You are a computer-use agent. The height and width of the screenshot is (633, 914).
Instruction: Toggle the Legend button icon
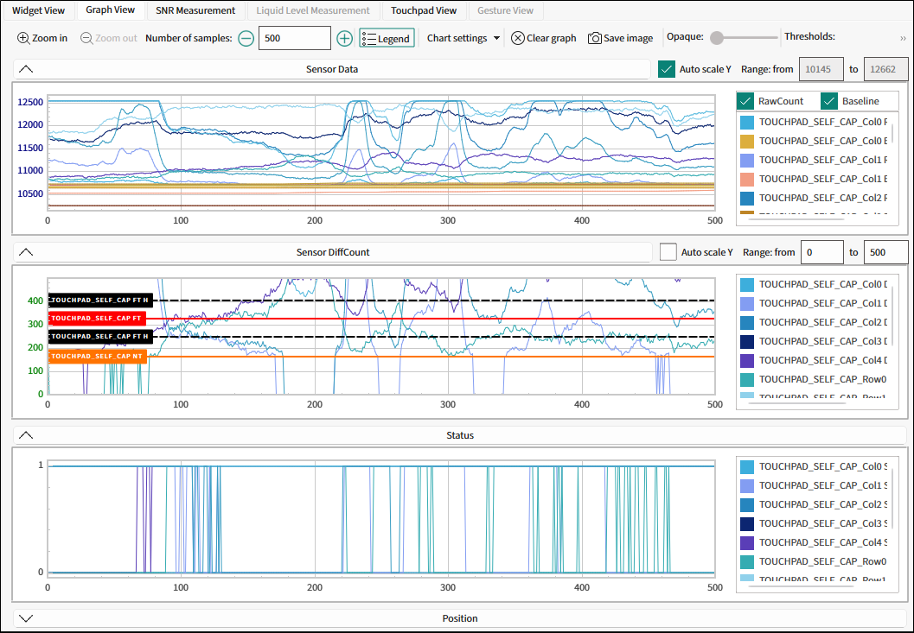coord(368,39)
